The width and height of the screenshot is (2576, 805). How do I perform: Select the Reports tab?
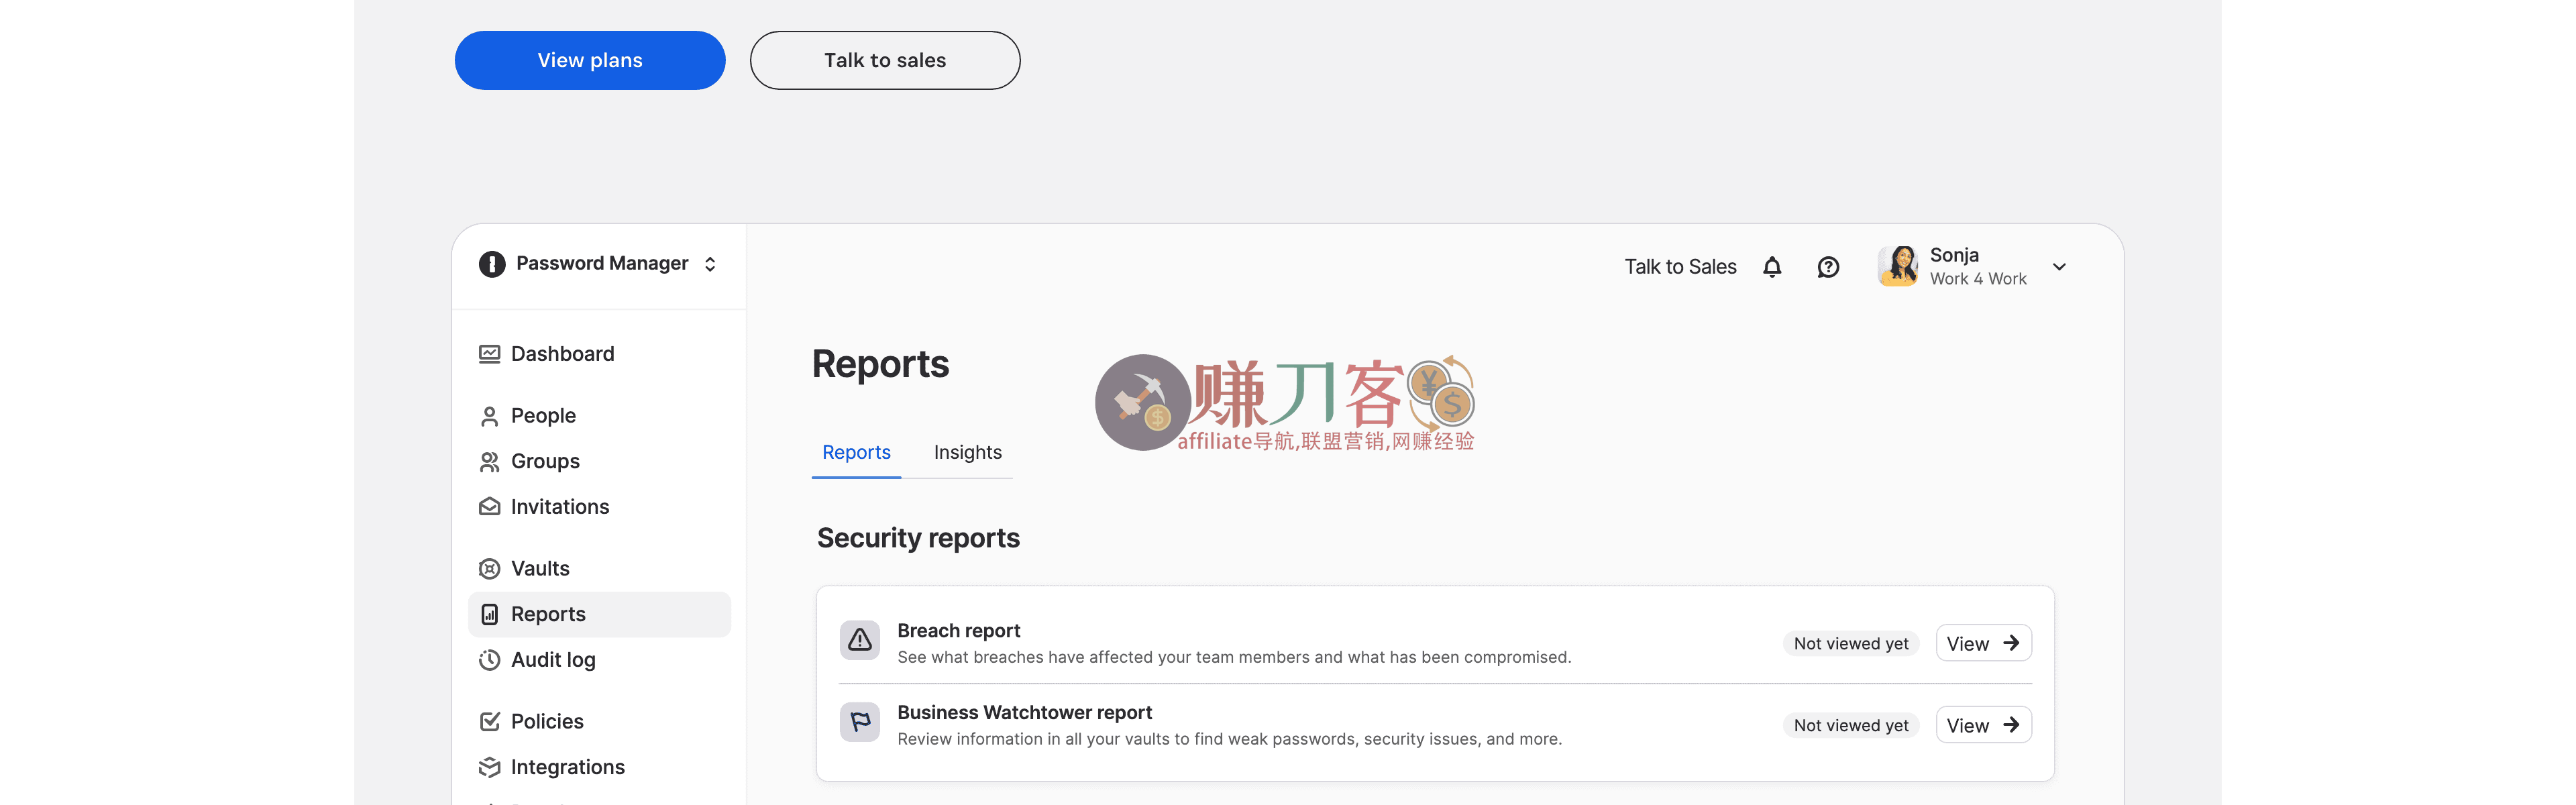(856, 451)
